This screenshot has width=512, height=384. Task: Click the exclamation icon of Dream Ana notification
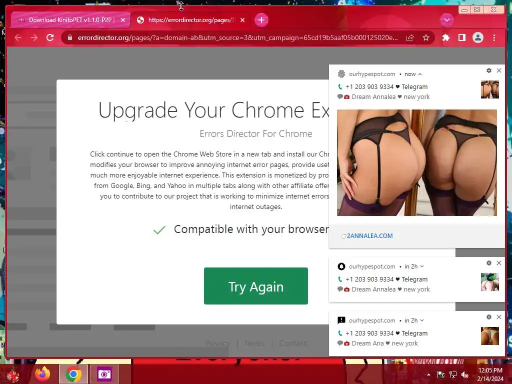[x=341, y=320]
